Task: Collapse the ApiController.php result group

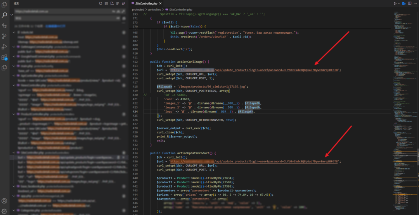Action: (14, 76)
